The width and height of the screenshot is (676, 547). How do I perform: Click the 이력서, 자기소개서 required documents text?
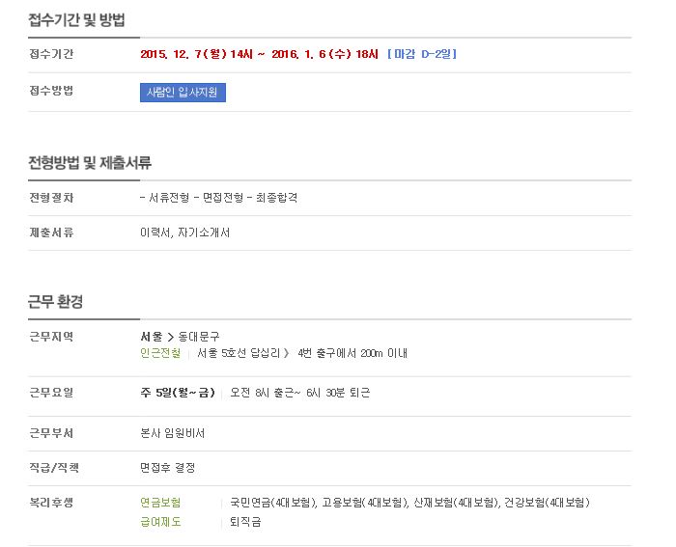(x=185, y=233)
